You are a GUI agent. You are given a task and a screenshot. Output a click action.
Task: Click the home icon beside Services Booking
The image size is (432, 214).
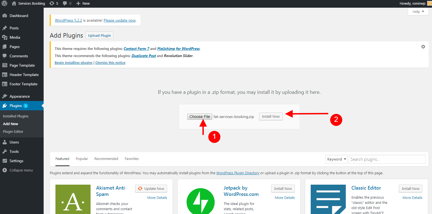(14, 3)
